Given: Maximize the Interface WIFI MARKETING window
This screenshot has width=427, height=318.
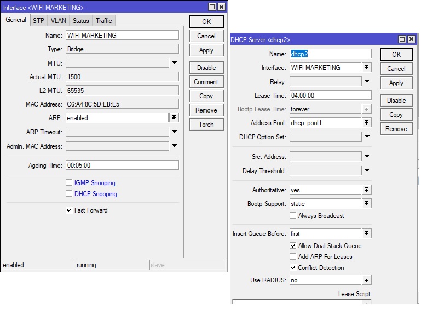Looking at the screenshot, I should (x=212, y=7).
